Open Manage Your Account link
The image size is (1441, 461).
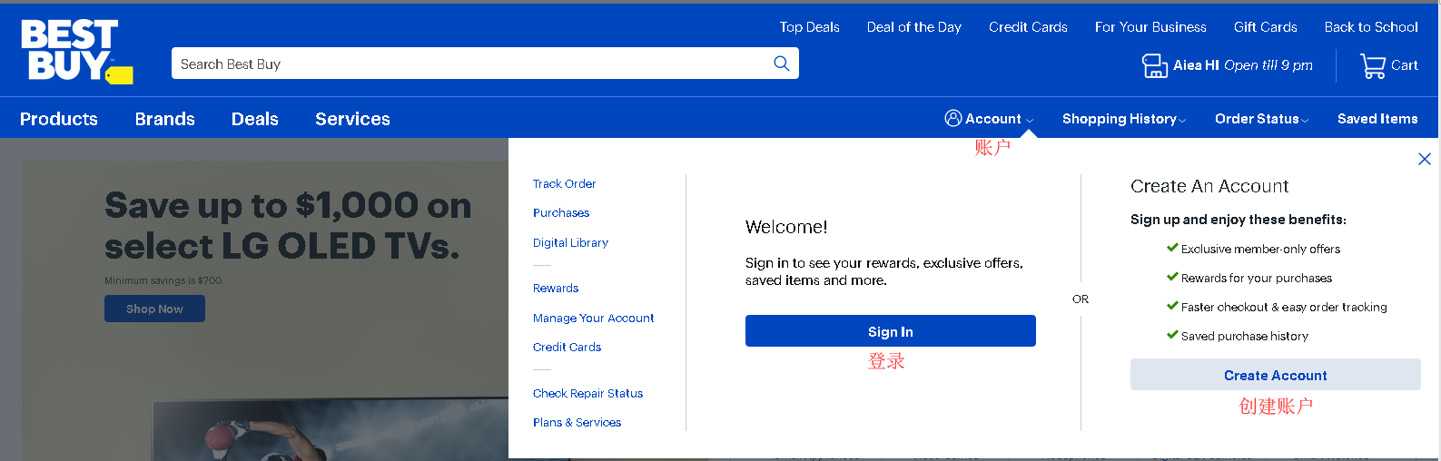(593, 319)
